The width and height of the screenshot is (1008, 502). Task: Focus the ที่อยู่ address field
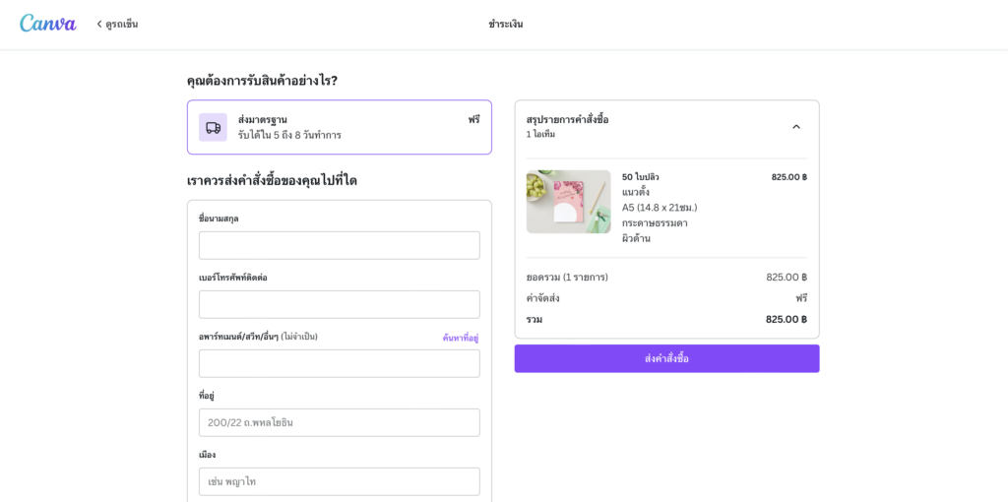pyautogui.click(x=340, y=423)
